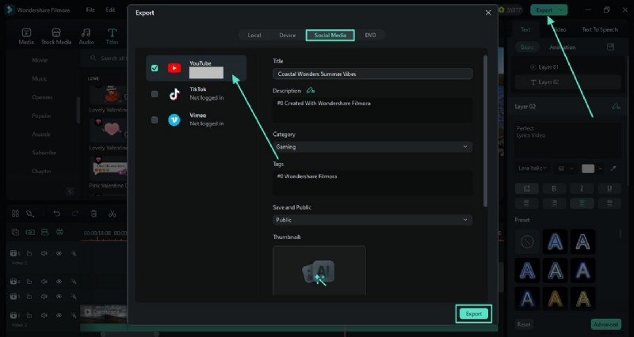Enable the TikTok checkbox

pos(155,94)
